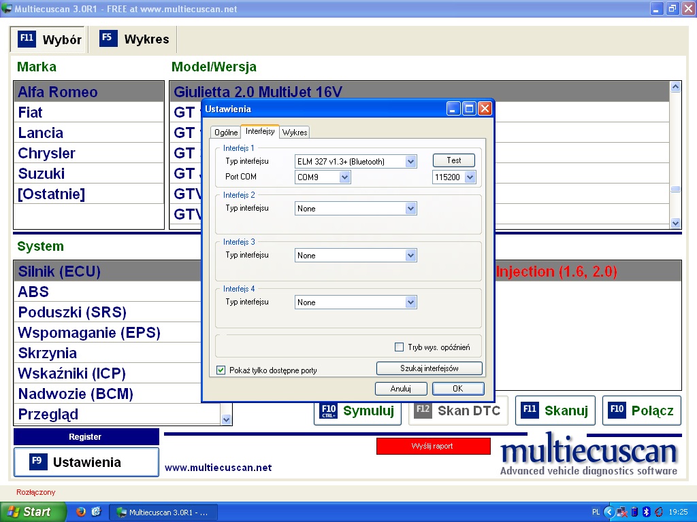Select Silnik (ECU) system

pyautogui.click(x=108, y=271)
